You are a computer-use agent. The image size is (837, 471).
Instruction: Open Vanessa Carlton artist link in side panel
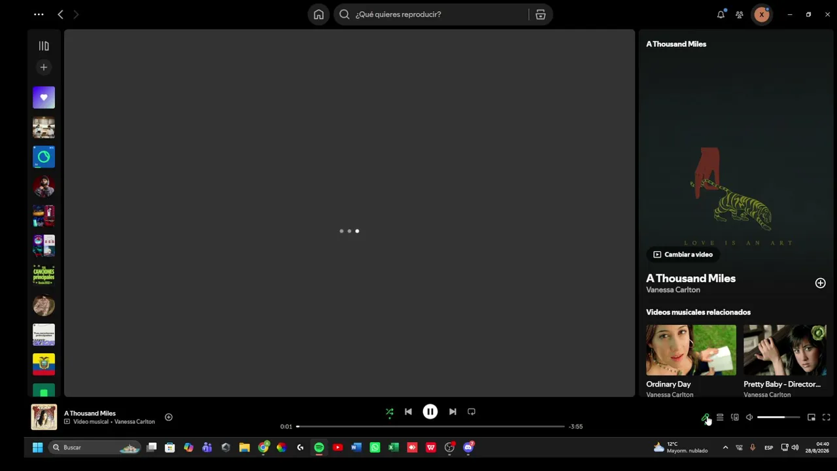click(x=673, y=290)
